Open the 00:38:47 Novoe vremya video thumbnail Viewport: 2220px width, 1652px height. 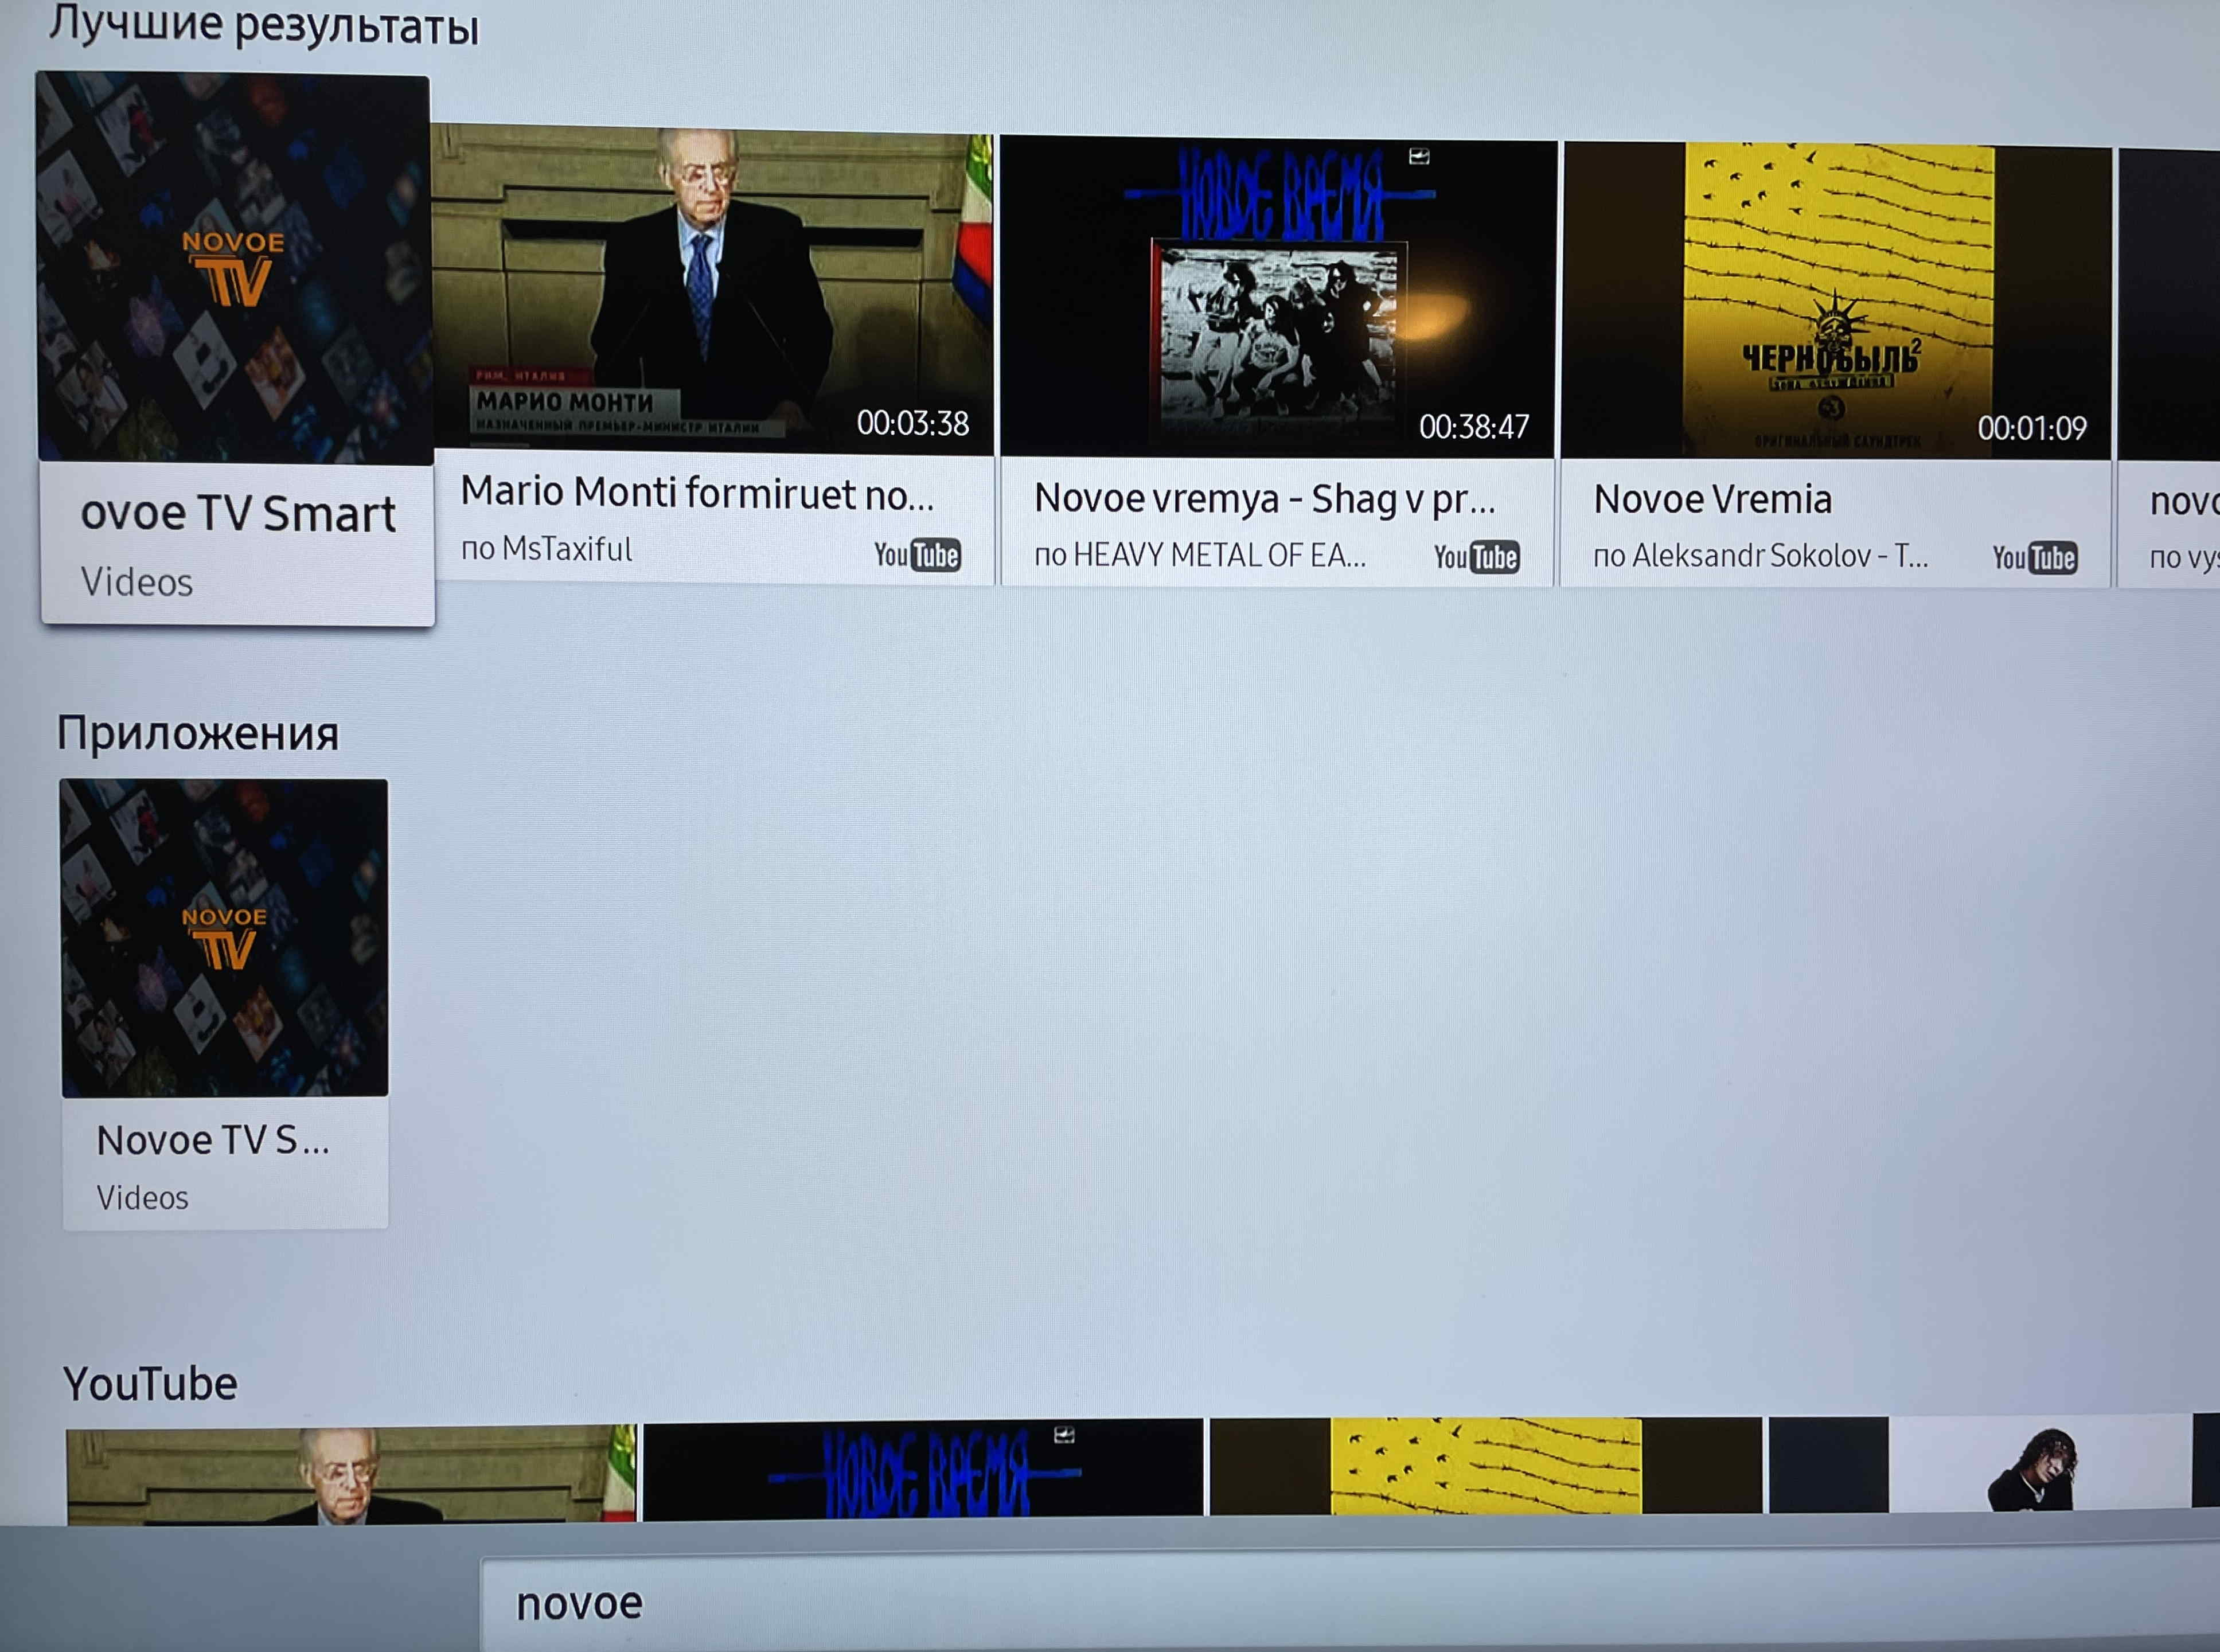tap(1278, 298)
